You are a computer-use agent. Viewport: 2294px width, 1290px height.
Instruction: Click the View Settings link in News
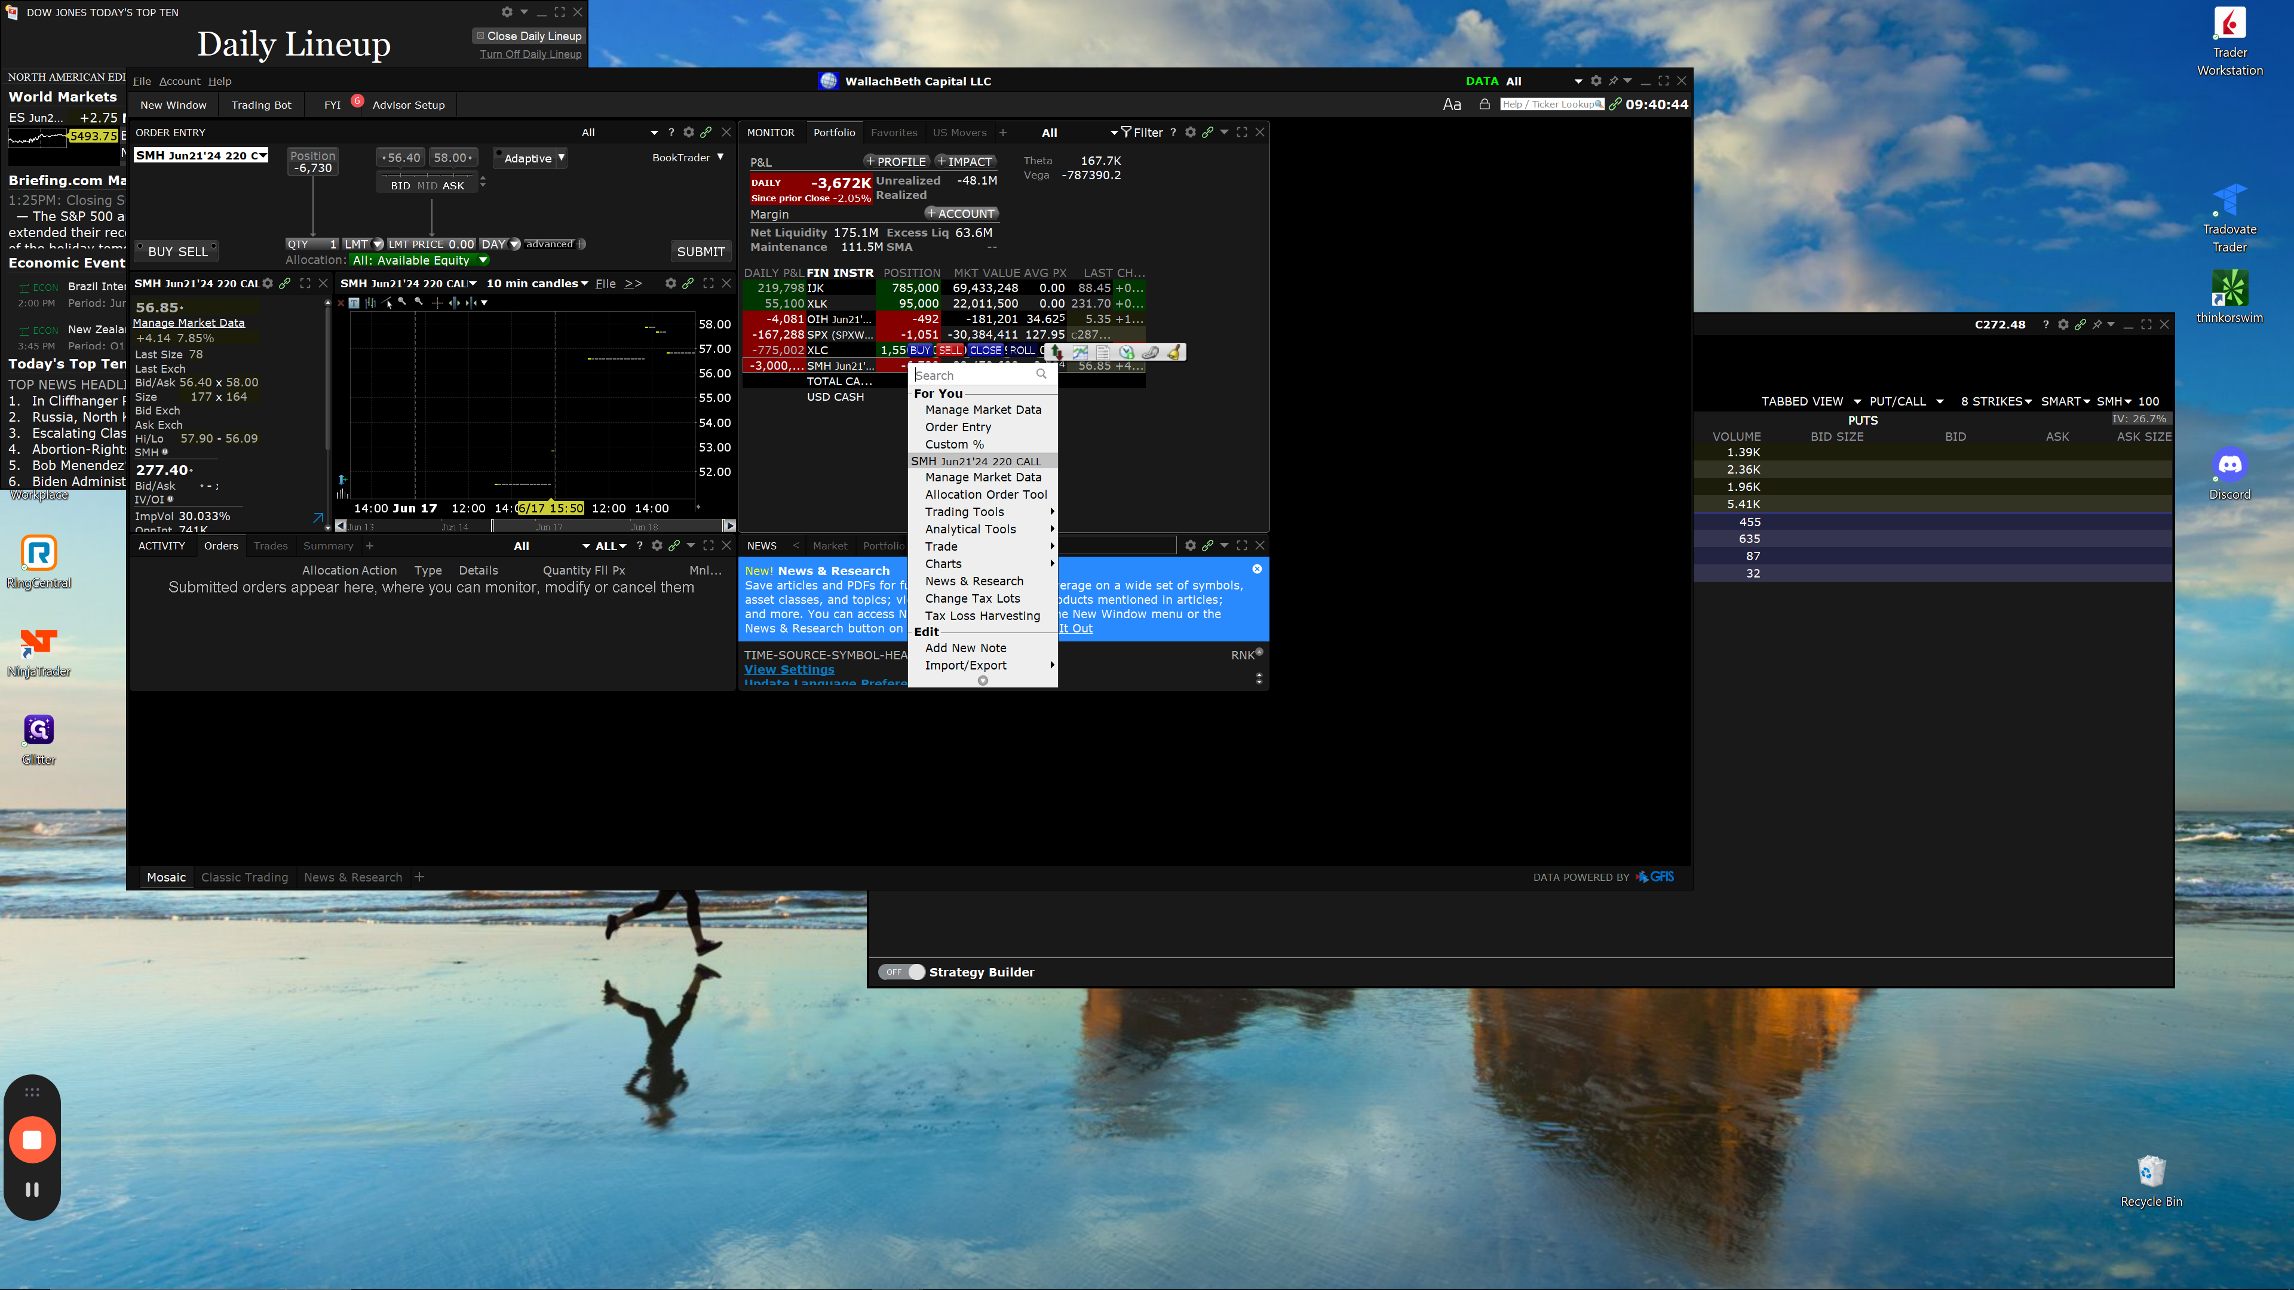[x=789, y=669]
